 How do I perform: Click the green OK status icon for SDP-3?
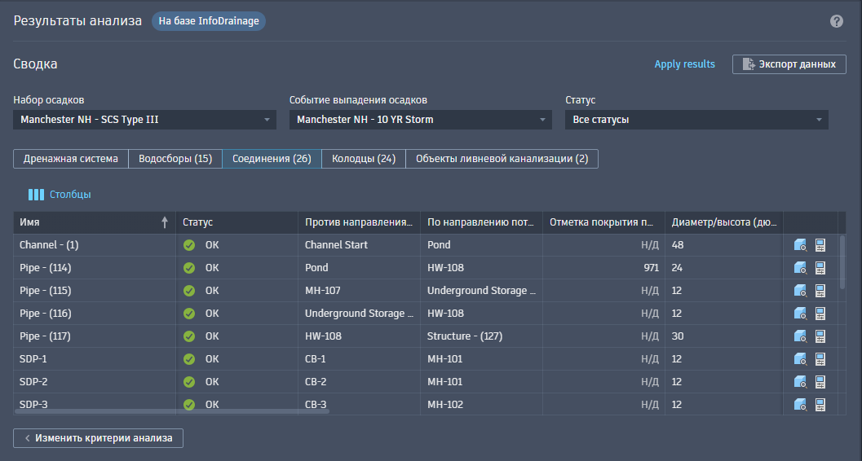tap(189, 405)
